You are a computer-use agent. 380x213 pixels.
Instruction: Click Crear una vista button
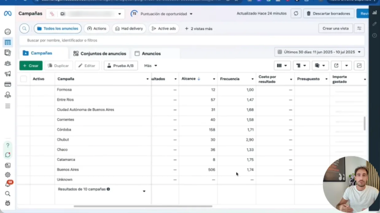[x=335, y=28]
